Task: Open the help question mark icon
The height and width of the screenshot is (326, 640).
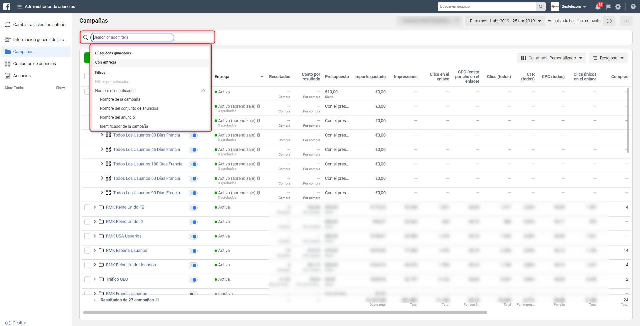Action: pyautogui.click(x=633, y=6)
